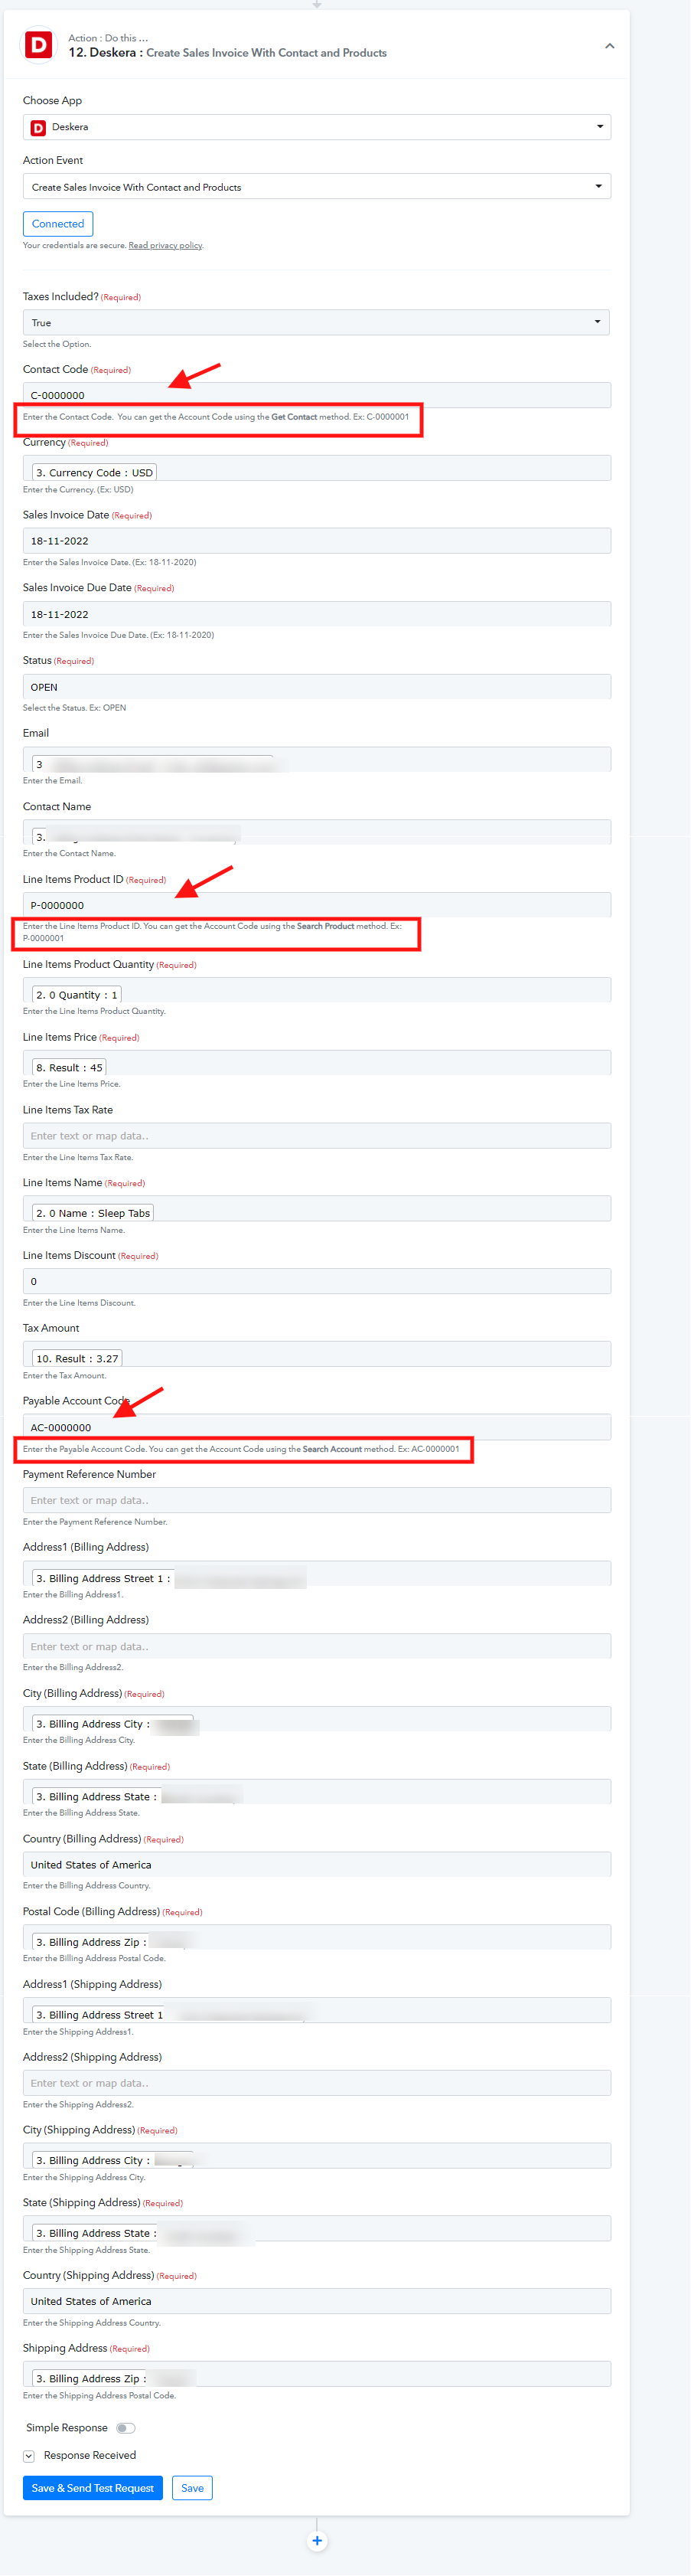This screenshot has height=2576, width=691.
Task: Click the Postal Code Billing Address field
Action: tap(316, 1939)
